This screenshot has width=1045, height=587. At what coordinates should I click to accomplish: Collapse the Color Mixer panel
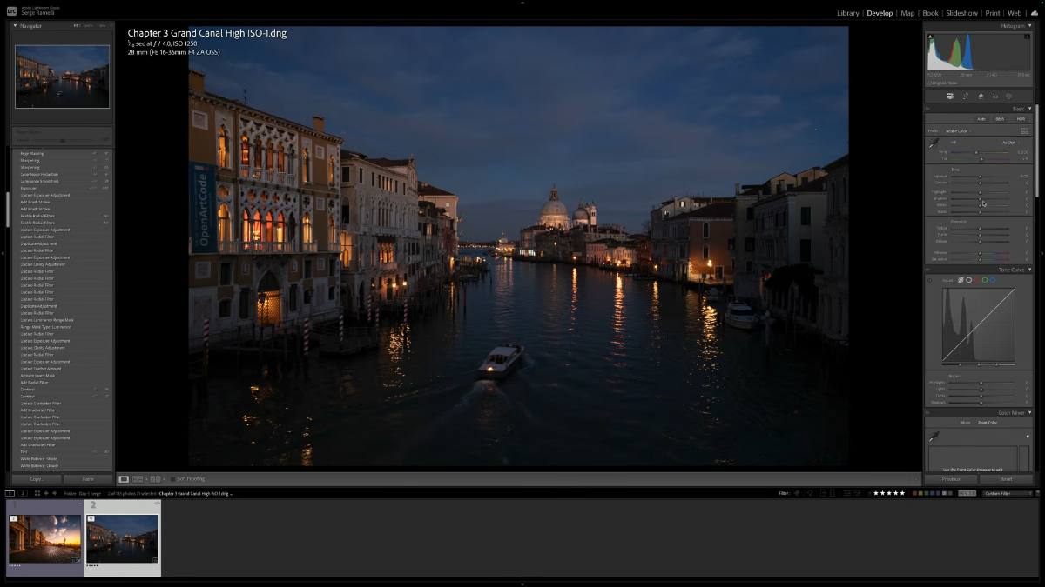pyautogui.click(x=1029, y=413)
